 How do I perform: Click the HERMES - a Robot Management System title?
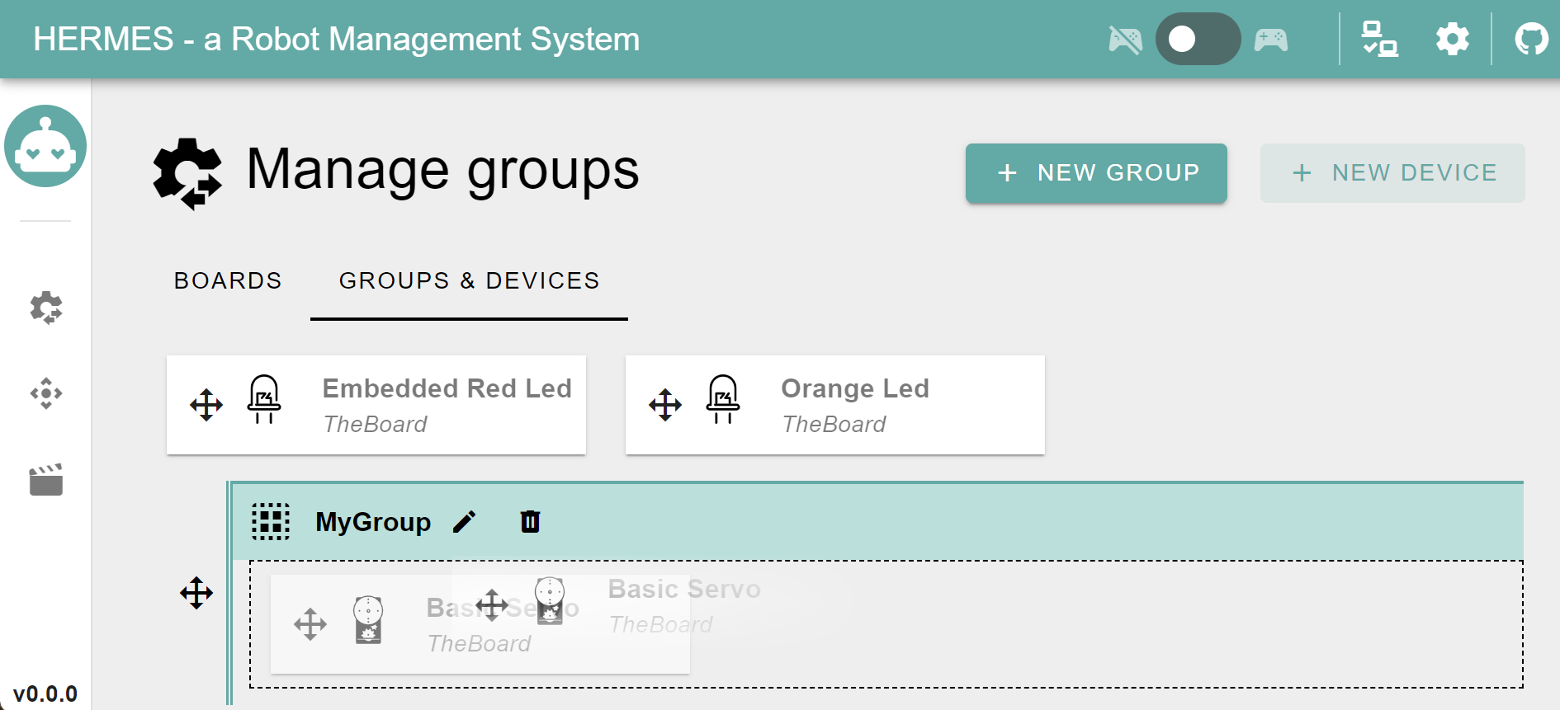click(337, 39)
